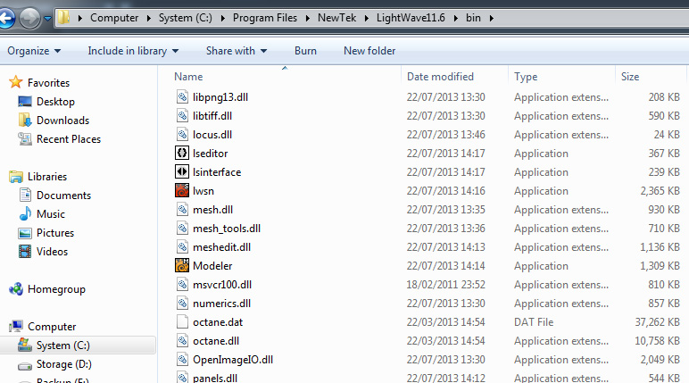Click the Desktop icon in Favorites
Image resolution: width=689 pixels, height=383 pixels.
pyautogui.click(x=25, y=102)
